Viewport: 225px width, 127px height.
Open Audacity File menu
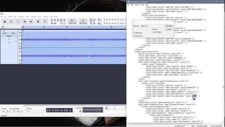click(x=1, y=17)
